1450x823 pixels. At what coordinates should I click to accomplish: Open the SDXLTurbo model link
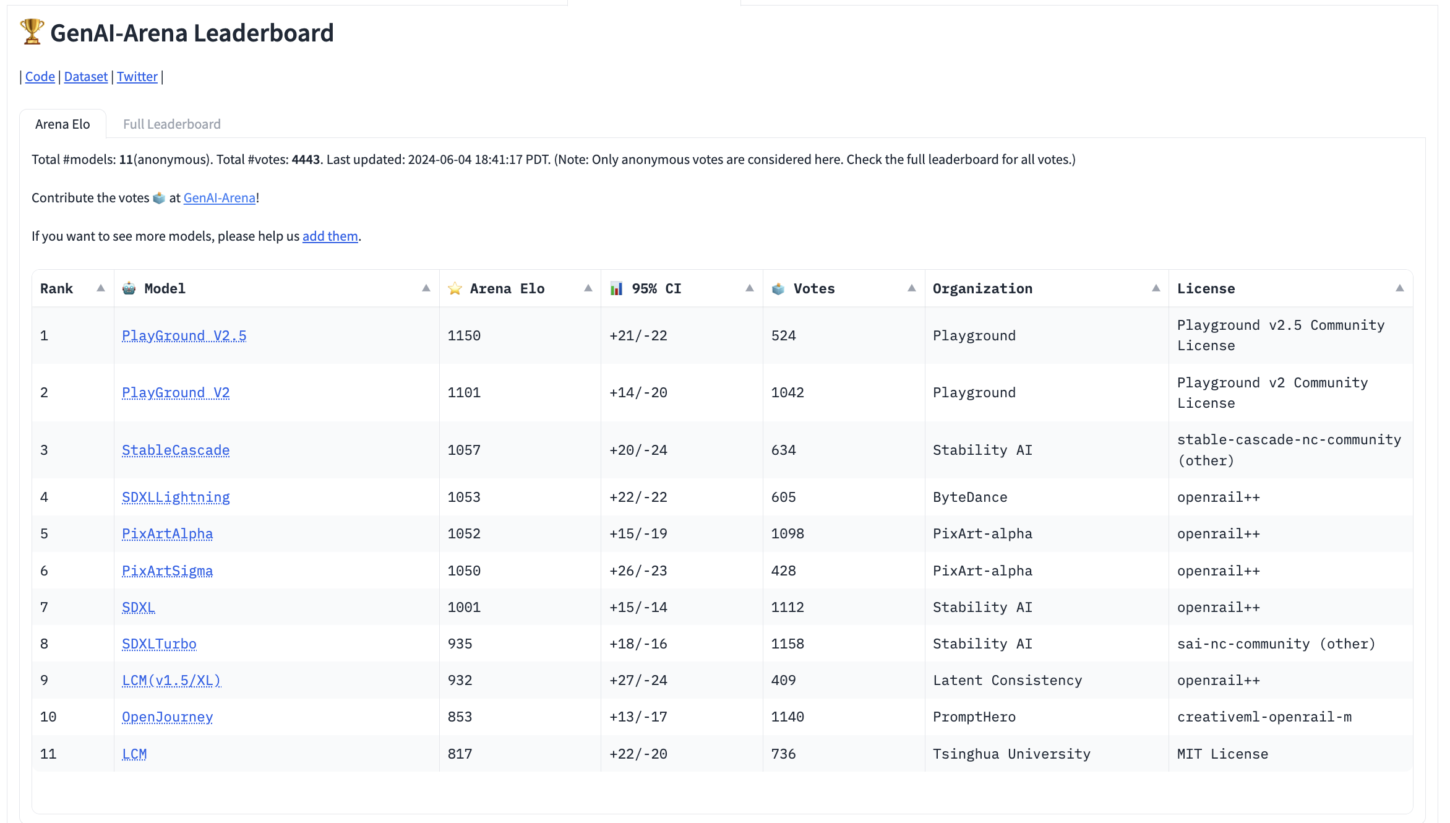click(x=160, y=644)
